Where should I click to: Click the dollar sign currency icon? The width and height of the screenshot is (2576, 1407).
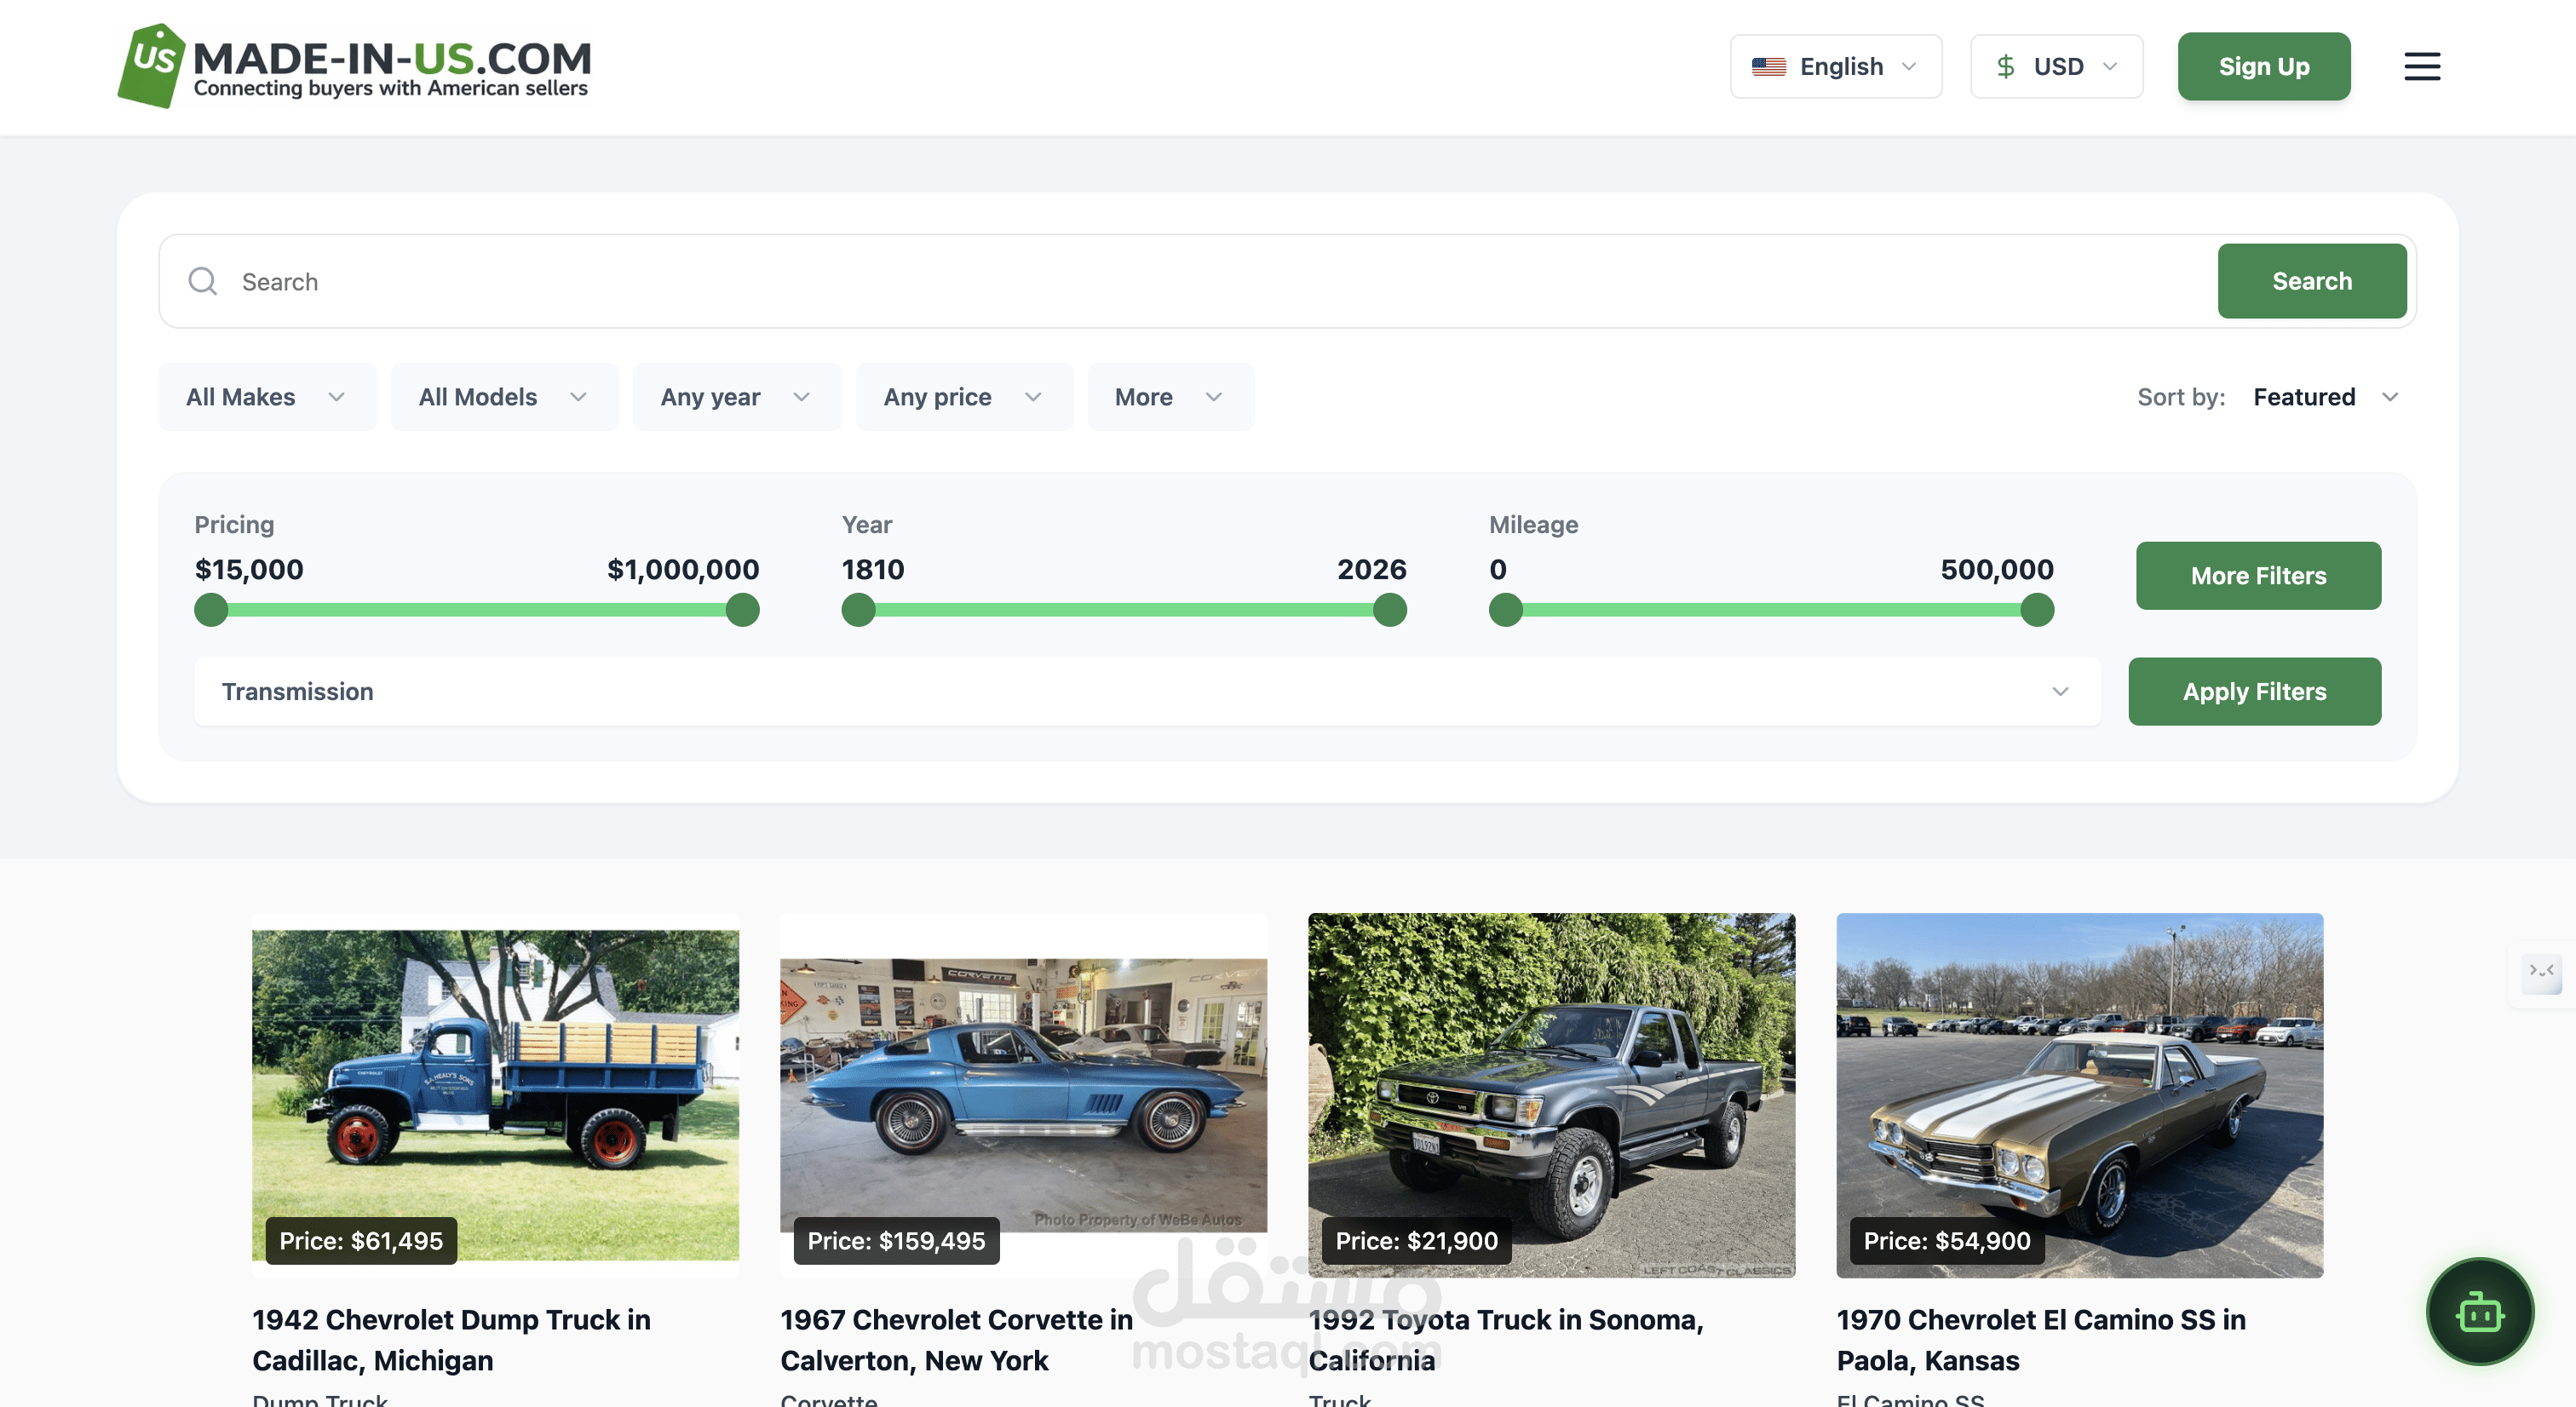[x=2005, y=67]
